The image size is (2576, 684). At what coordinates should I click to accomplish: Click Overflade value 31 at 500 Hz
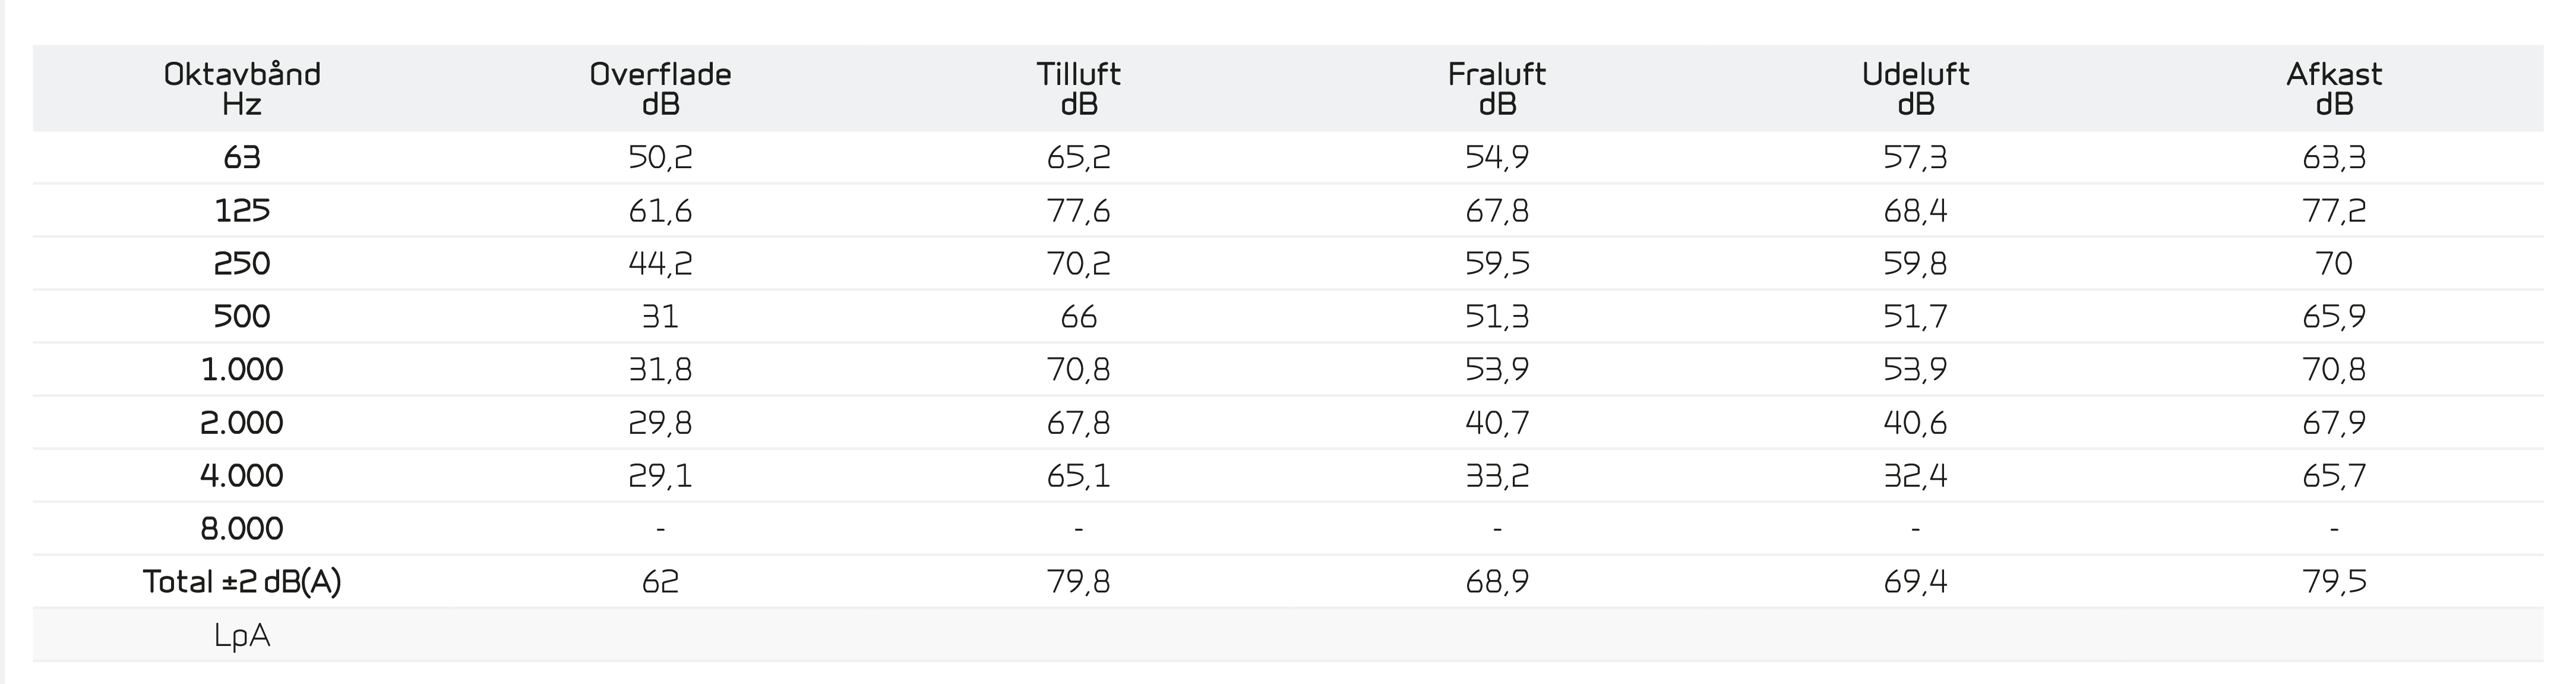pos(660,316)
